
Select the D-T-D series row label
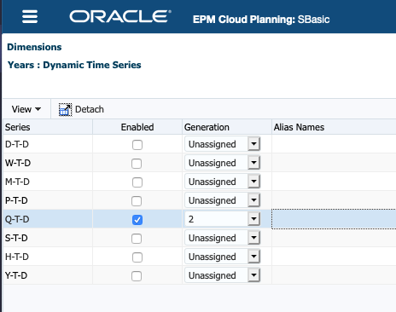click(17, 144)
